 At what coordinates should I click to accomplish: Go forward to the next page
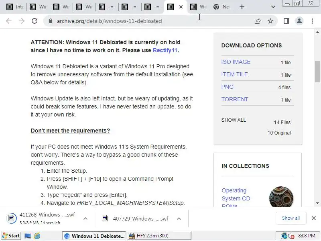click(22, 21)
